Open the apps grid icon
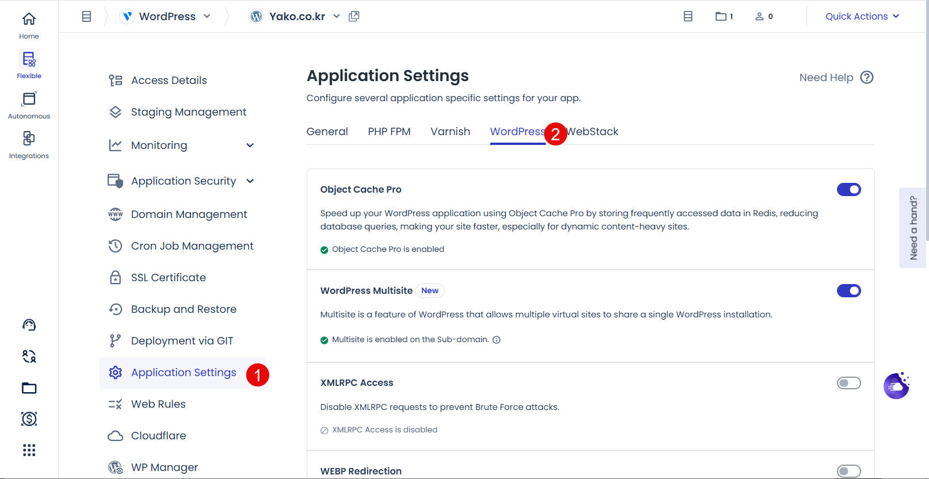The width and height of the screenshot is (929, 479). [29, 450]
